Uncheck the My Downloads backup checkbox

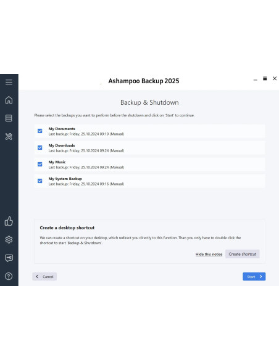(40, 147)
